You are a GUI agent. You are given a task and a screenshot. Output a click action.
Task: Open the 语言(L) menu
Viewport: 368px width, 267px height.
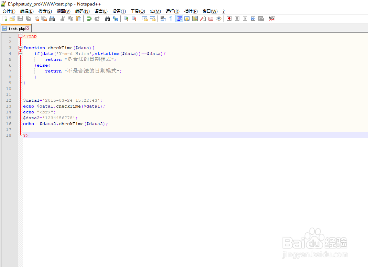(101, 11)
